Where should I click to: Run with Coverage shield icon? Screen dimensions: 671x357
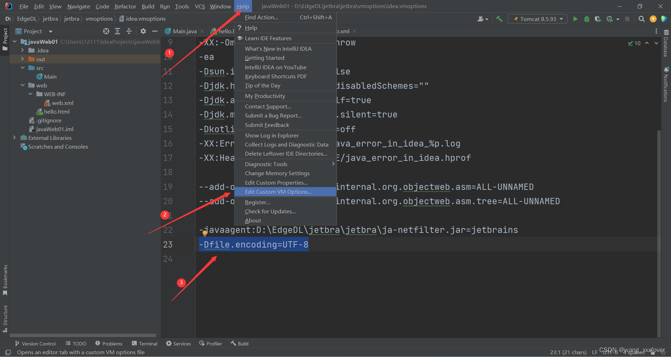click(x=598, y=19)
